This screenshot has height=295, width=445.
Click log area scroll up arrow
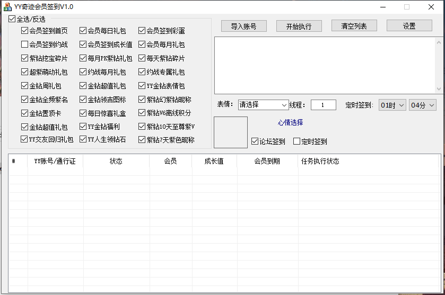click(x=439, y=42)
